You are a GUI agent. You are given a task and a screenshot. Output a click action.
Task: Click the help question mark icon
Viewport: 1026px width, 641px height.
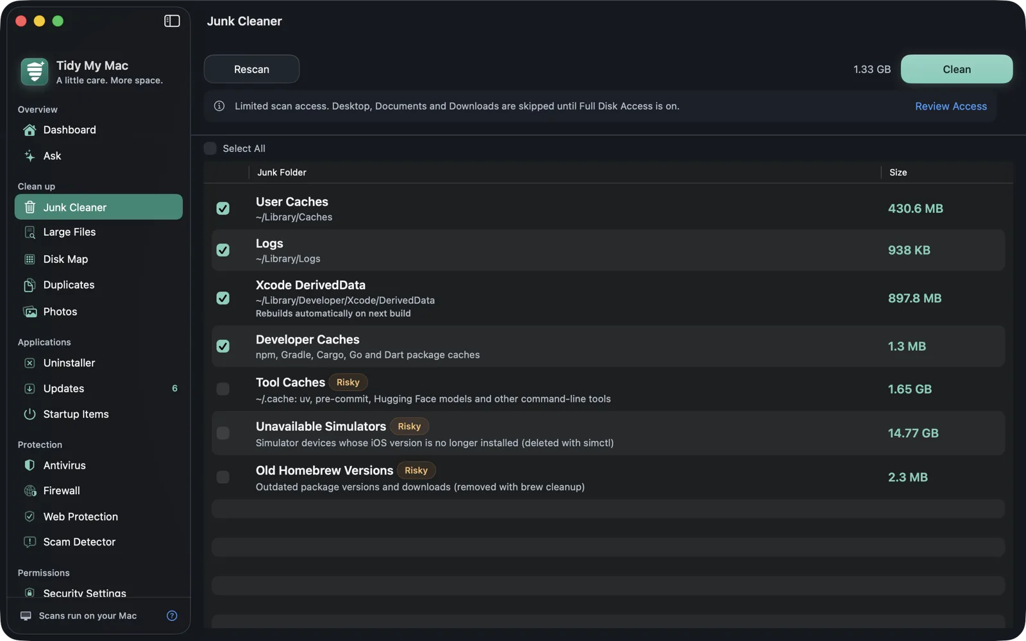(172, 615)
